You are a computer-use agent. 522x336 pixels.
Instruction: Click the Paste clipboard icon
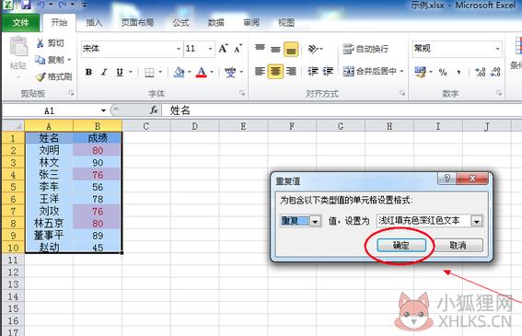tap(18, 47)
